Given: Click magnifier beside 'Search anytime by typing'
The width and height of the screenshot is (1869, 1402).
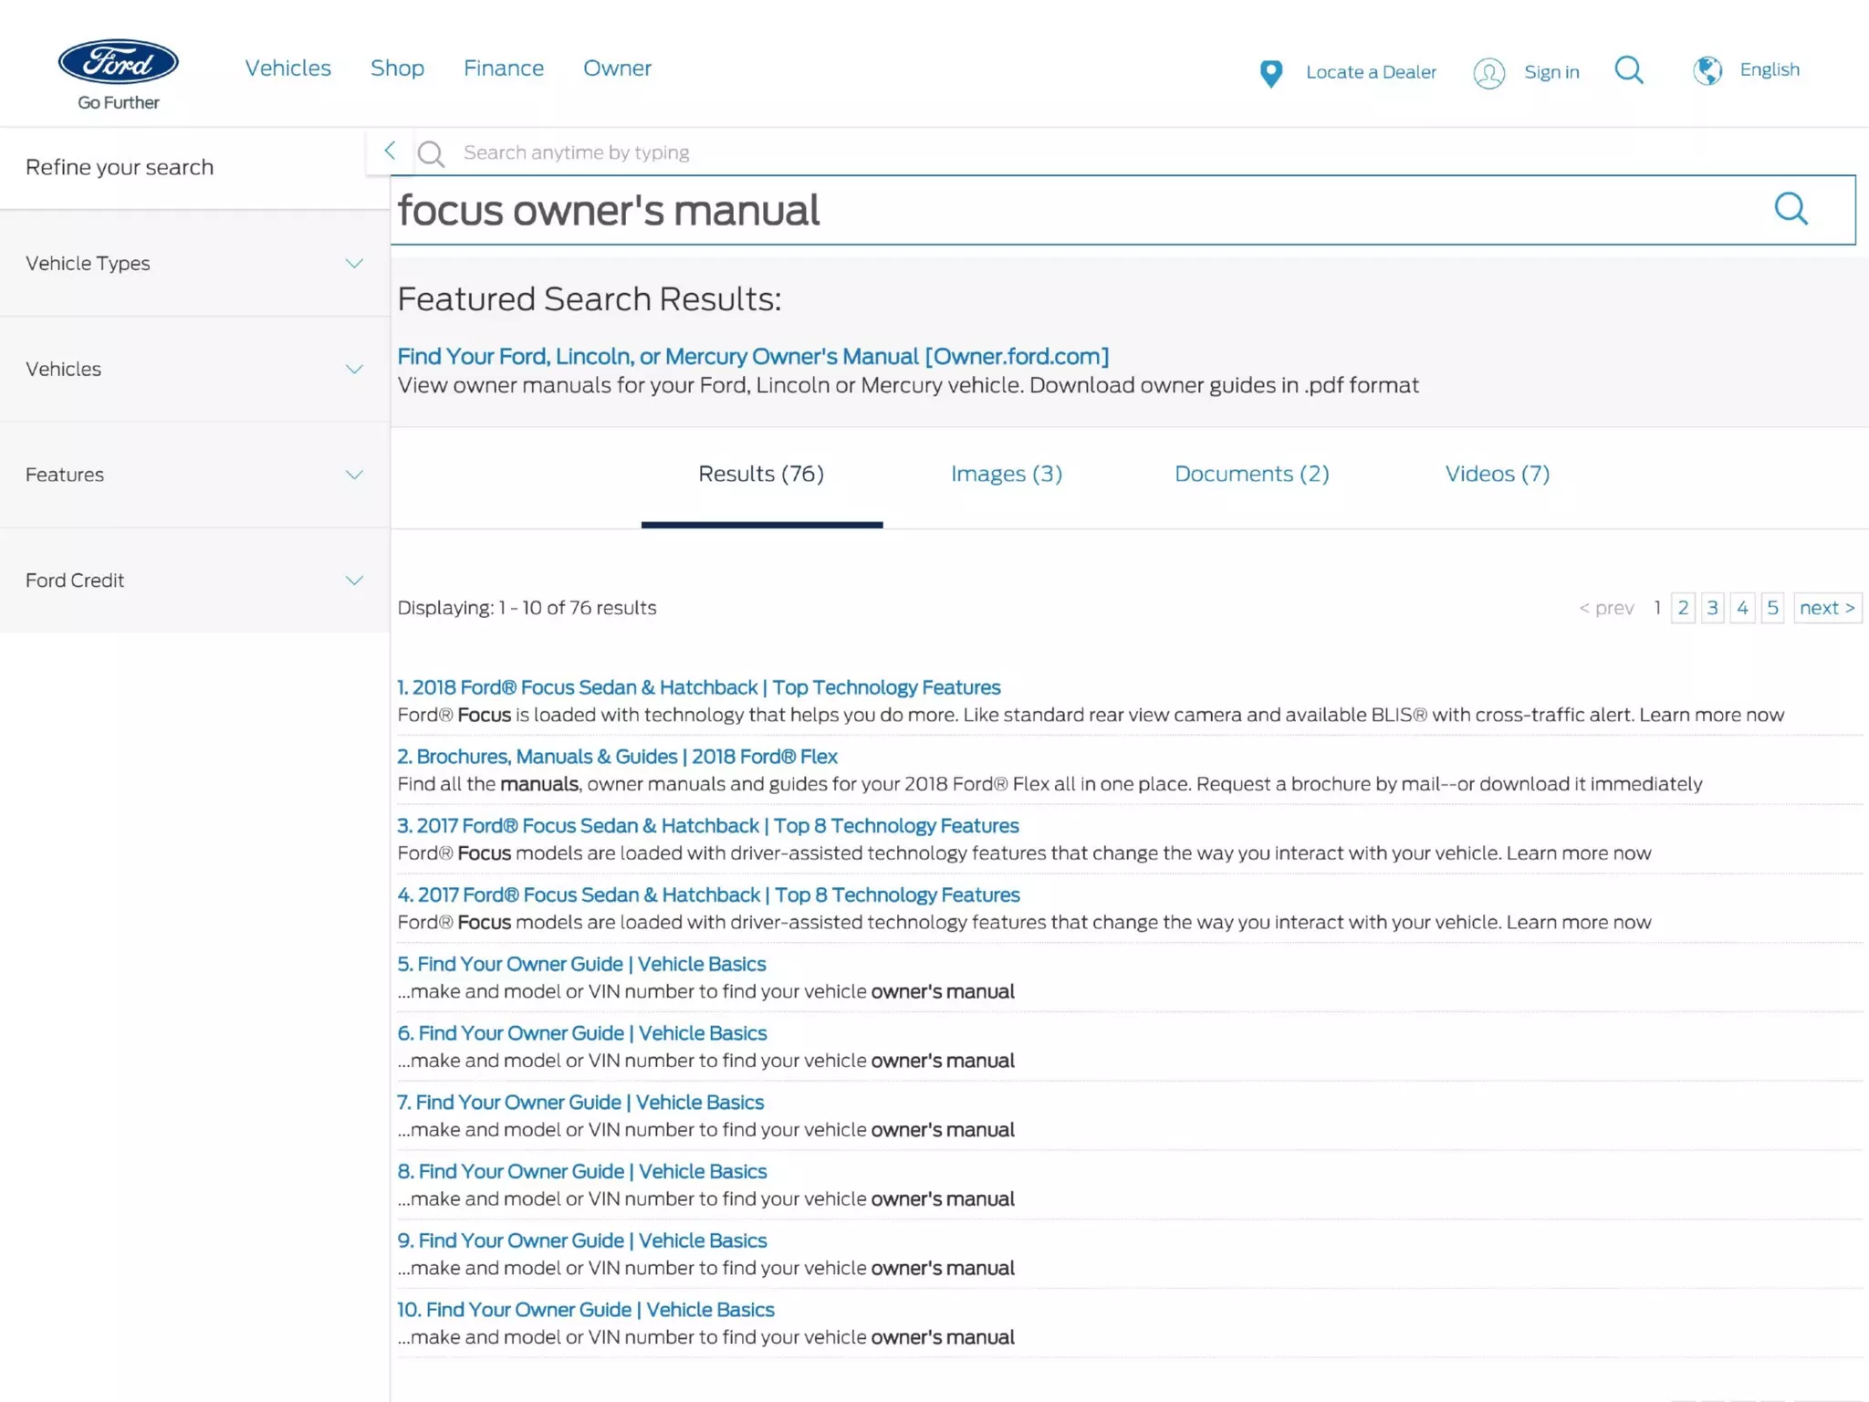Looking at the screenshot, I should pos(431,153).
